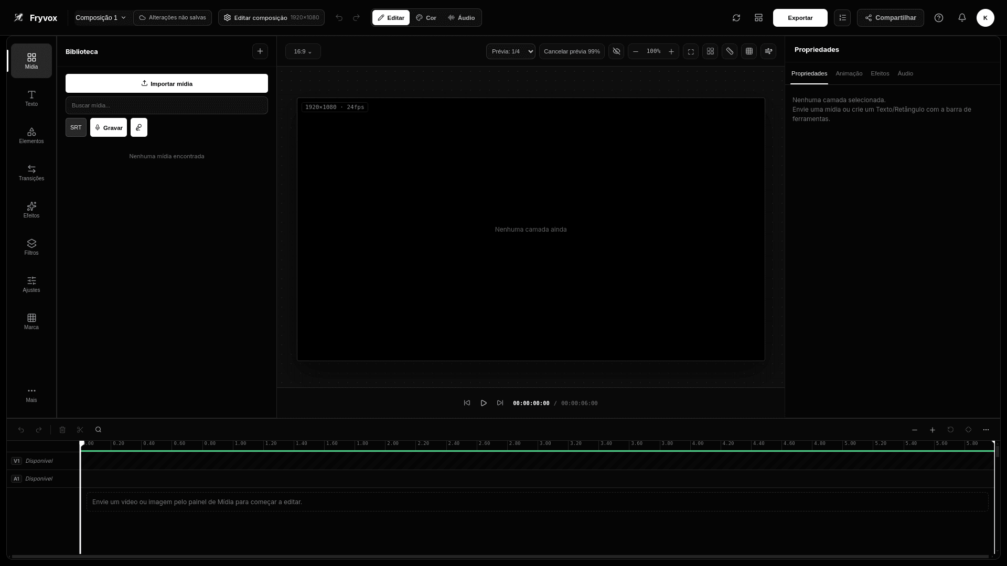Open the Ajustes panel
Screen dimensions: 1007x566
31,284
